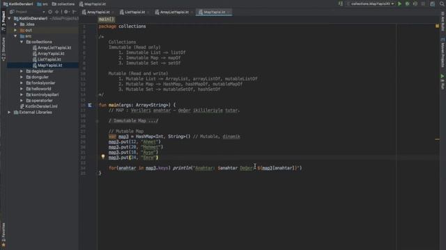Expand the fonksiyonlar package
Screen dimensions: 446x250
pos(22,83)
